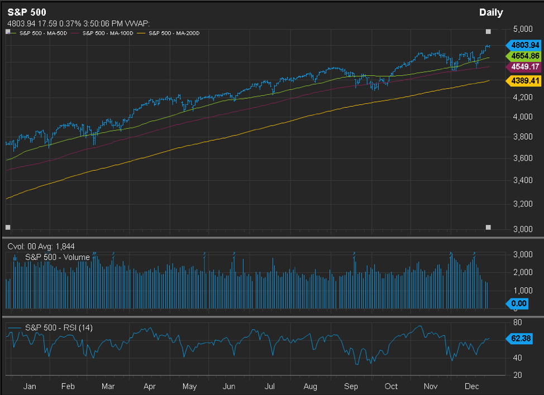
Task: Click the Apr label on the time axis
Action: (x=150, y=386)
